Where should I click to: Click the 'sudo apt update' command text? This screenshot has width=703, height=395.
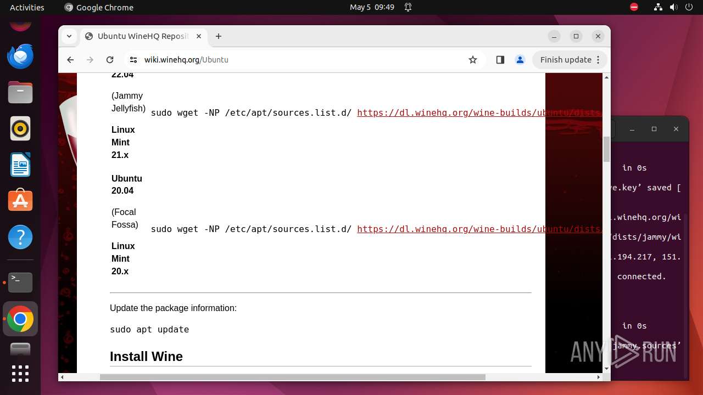click(x=149, y=330)
